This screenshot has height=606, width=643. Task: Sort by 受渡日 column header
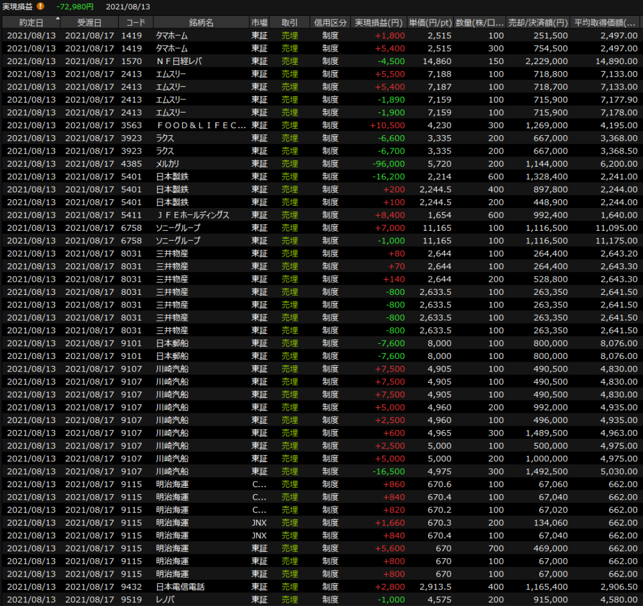tap(89, 23)
